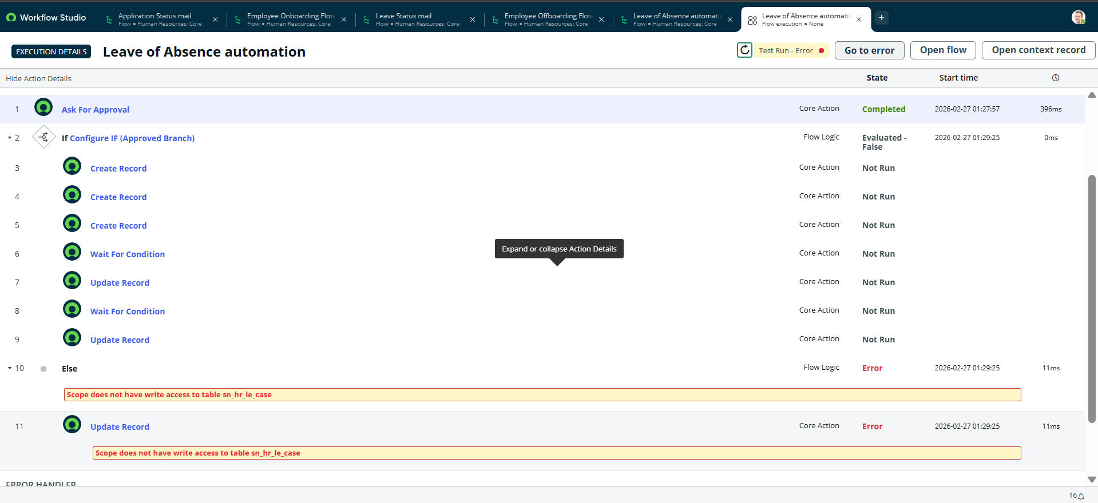Open a new tab with the plus icon
Viewport: 1098px width, 503px height.
point(882,18)
